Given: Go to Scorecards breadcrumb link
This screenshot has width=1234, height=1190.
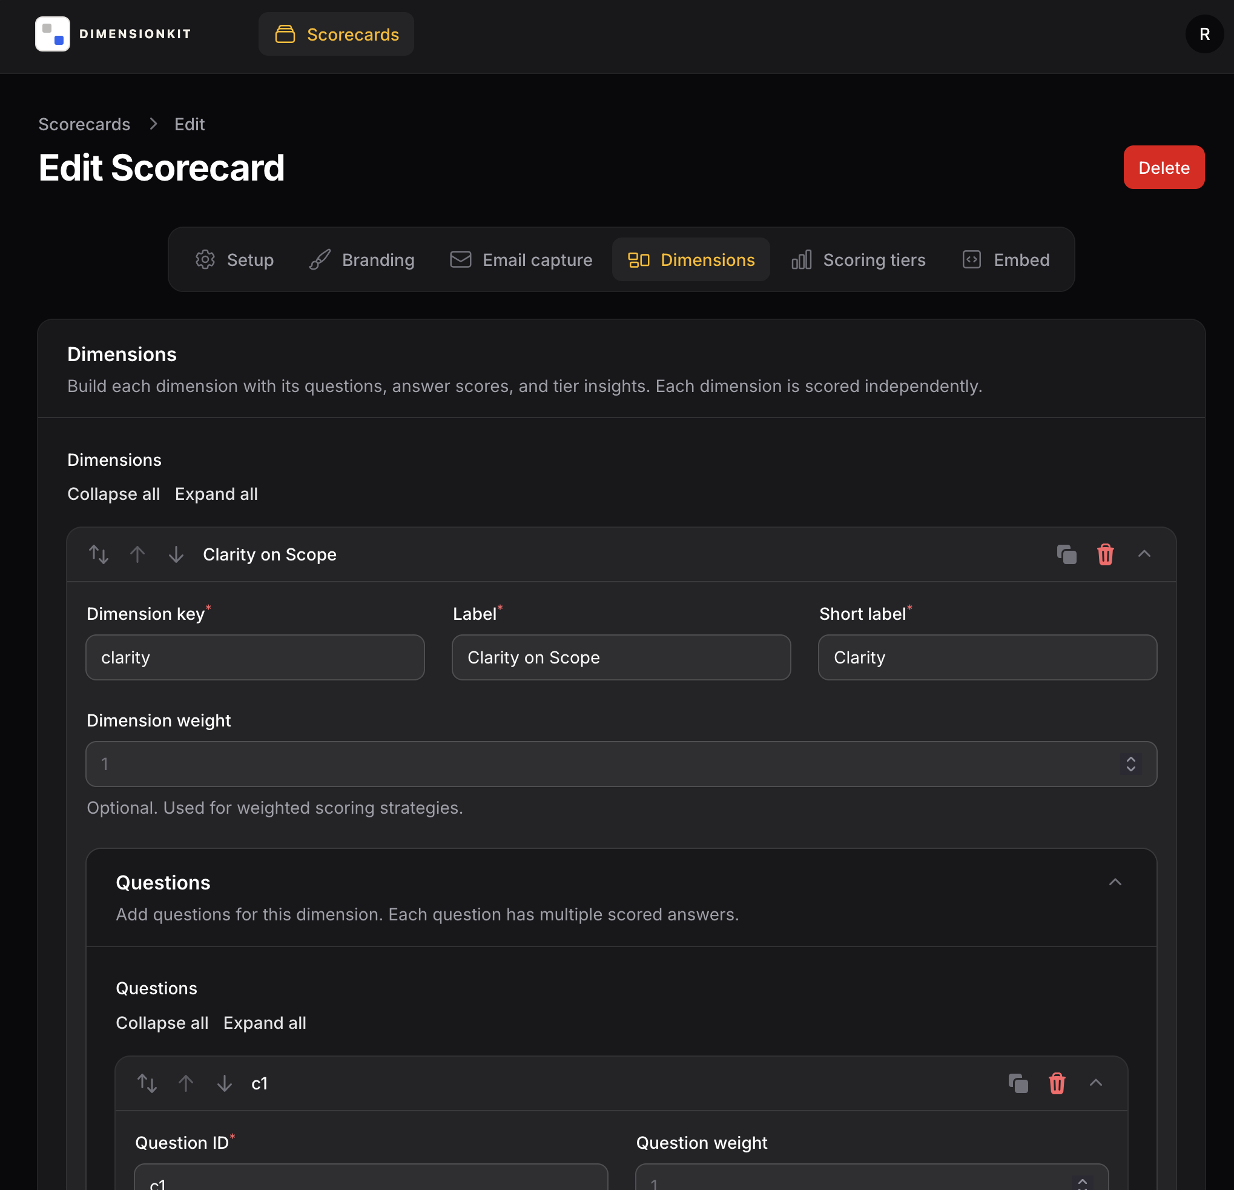Looking at the screenshot, I should point(84,124).
